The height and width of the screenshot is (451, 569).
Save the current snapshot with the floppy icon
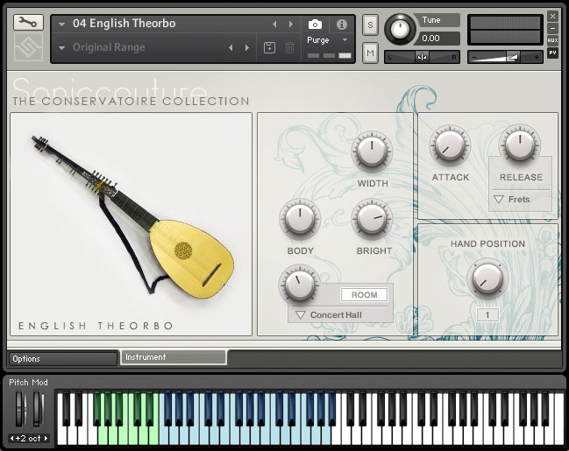[x=269, y=47]
